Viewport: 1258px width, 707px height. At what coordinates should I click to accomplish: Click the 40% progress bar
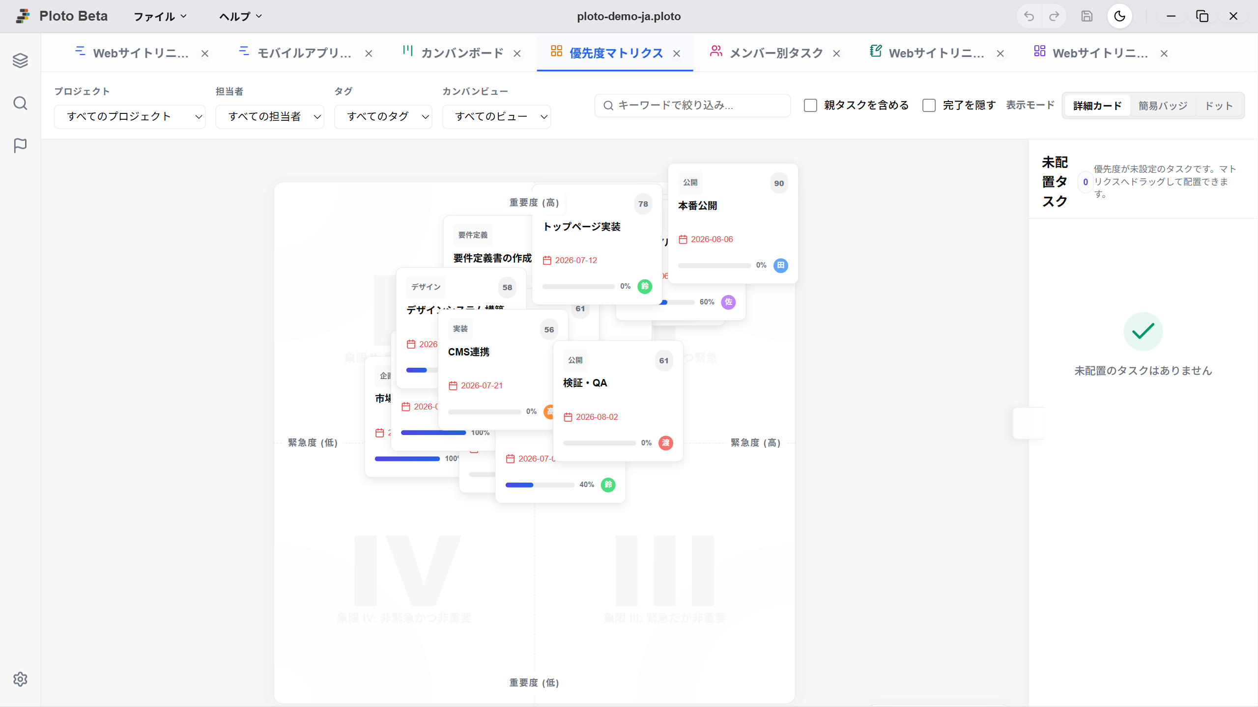540,485
